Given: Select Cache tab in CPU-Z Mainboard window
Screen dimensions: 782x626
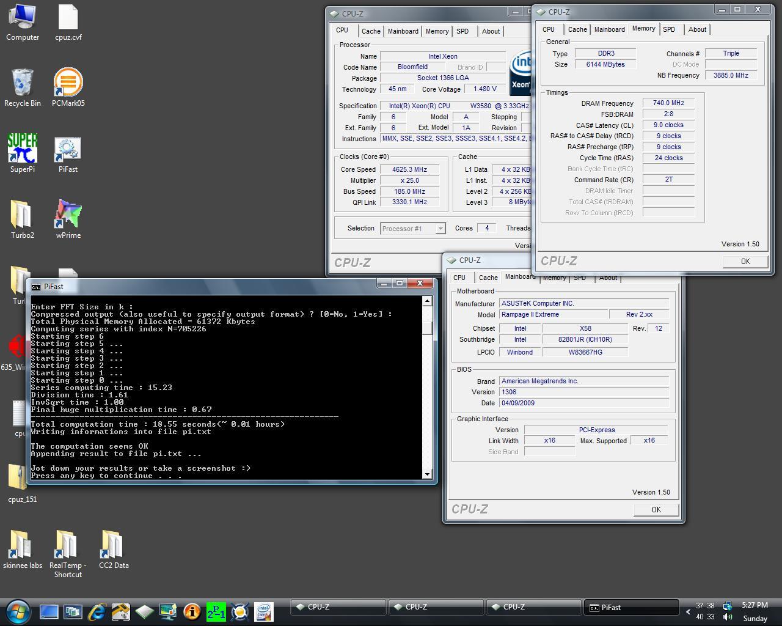Looking at the screenshot, I should click(488, 278).
